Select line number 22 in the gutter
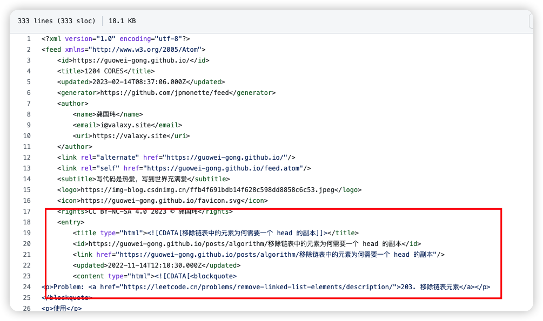Image resolution: width=543 pixels, height=321 pixels. [x=27, y=265]
